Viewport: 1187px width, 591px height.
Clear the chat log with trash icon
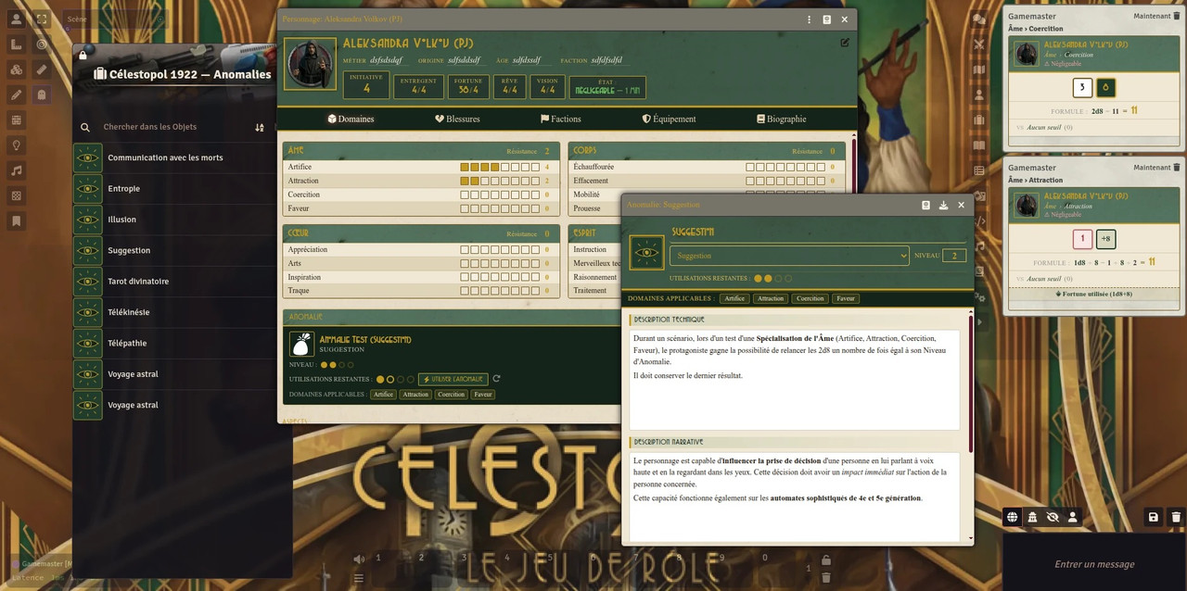click(x=1176, y=517)
